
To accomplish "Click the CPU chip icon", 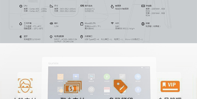I will (x=21, y=6).
